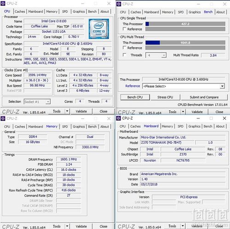Click Tools button in Bench window

172,112
